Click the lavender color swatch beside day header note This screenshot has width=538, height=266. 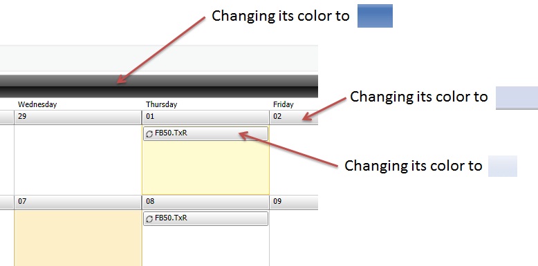[517, 98]
